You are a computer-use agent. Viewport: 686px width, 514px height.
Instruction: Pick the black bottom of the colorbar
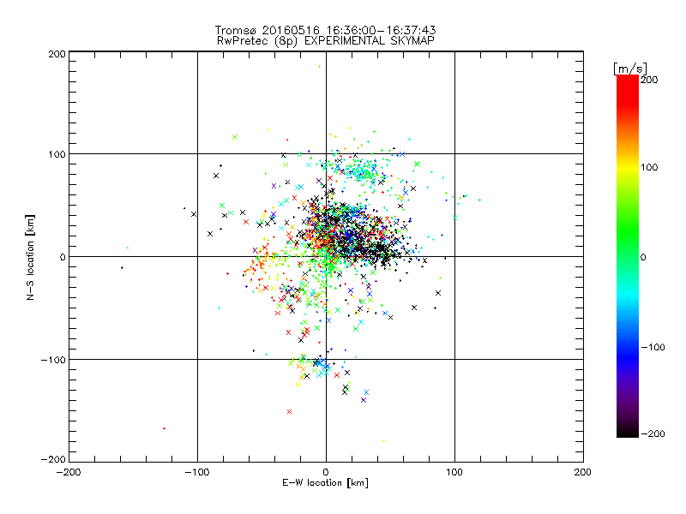pyautogui.click(x=628, y=428)
